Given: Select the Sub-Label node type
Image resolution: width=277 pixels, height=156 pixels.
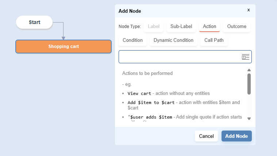Looking at the screenshot, I should [x=181, y=27].
